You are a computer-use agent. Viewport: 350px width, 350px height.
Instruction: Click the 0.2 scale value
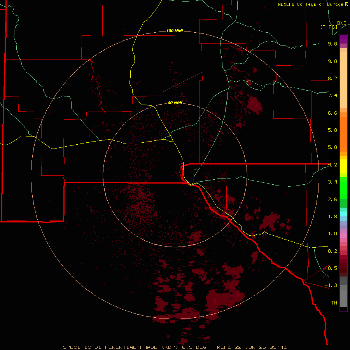click(x=332, y=251)
